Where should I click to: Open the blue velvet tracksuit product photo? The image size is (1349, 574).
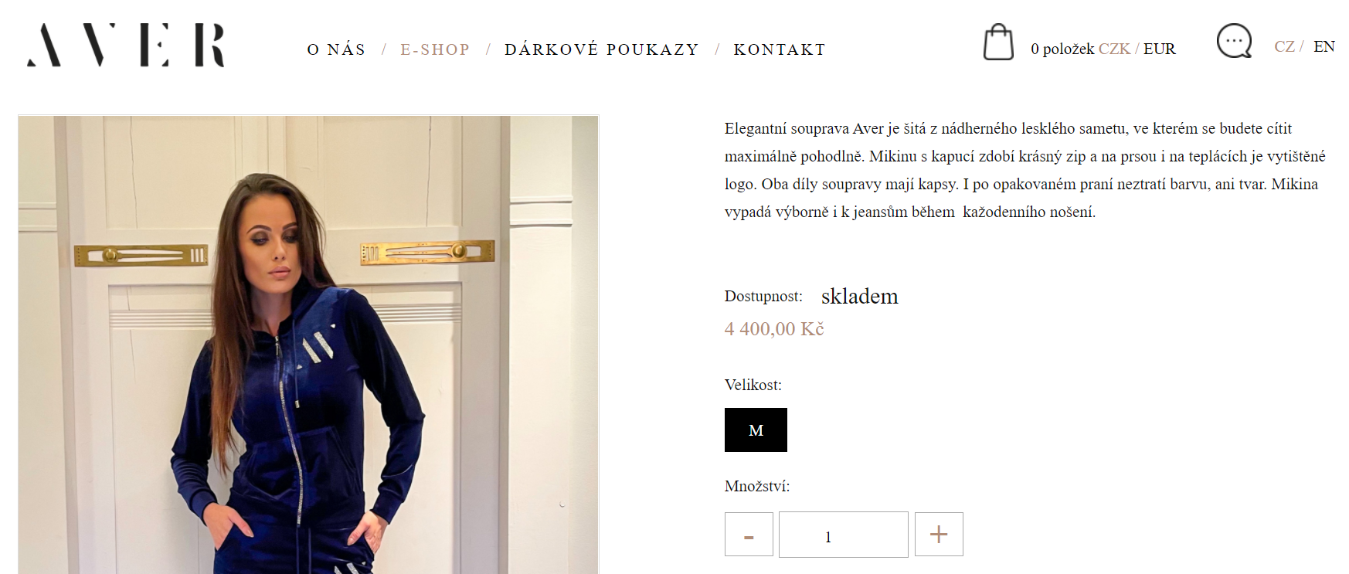[x=308, y=345]
